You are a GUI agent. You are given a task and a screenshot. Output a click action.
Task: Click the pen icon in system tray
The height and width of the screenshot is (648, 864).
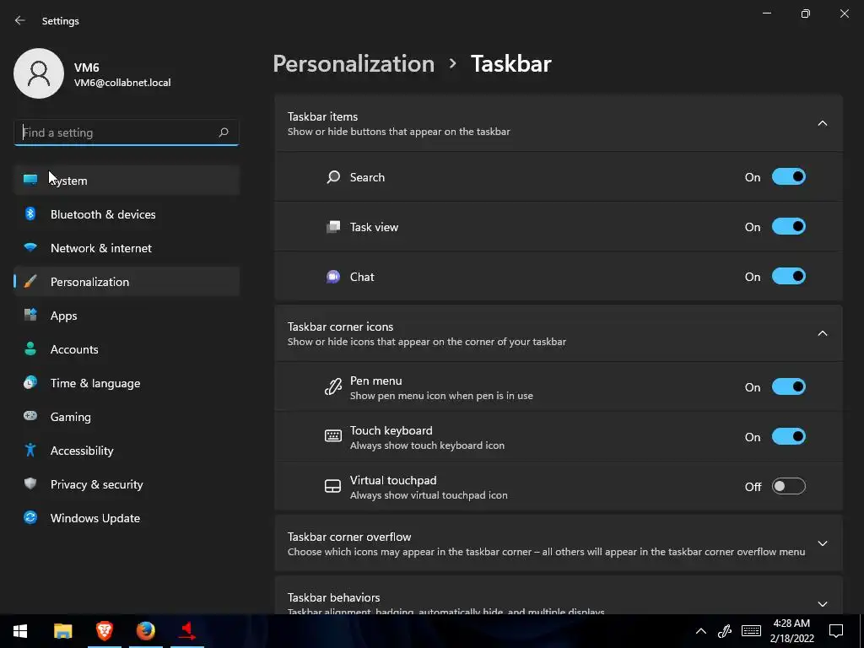click(x=725, y=631)
